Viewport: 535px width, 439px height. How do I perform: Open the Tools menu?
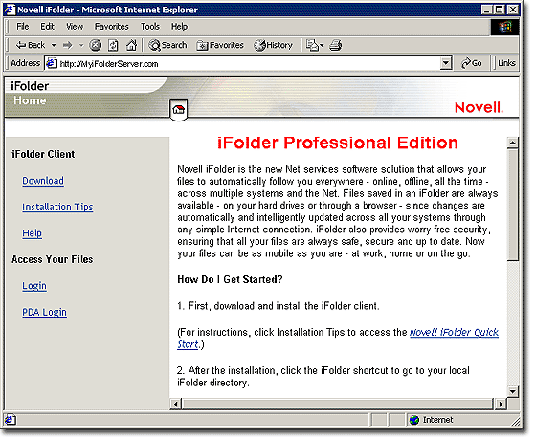click(150, 27)
